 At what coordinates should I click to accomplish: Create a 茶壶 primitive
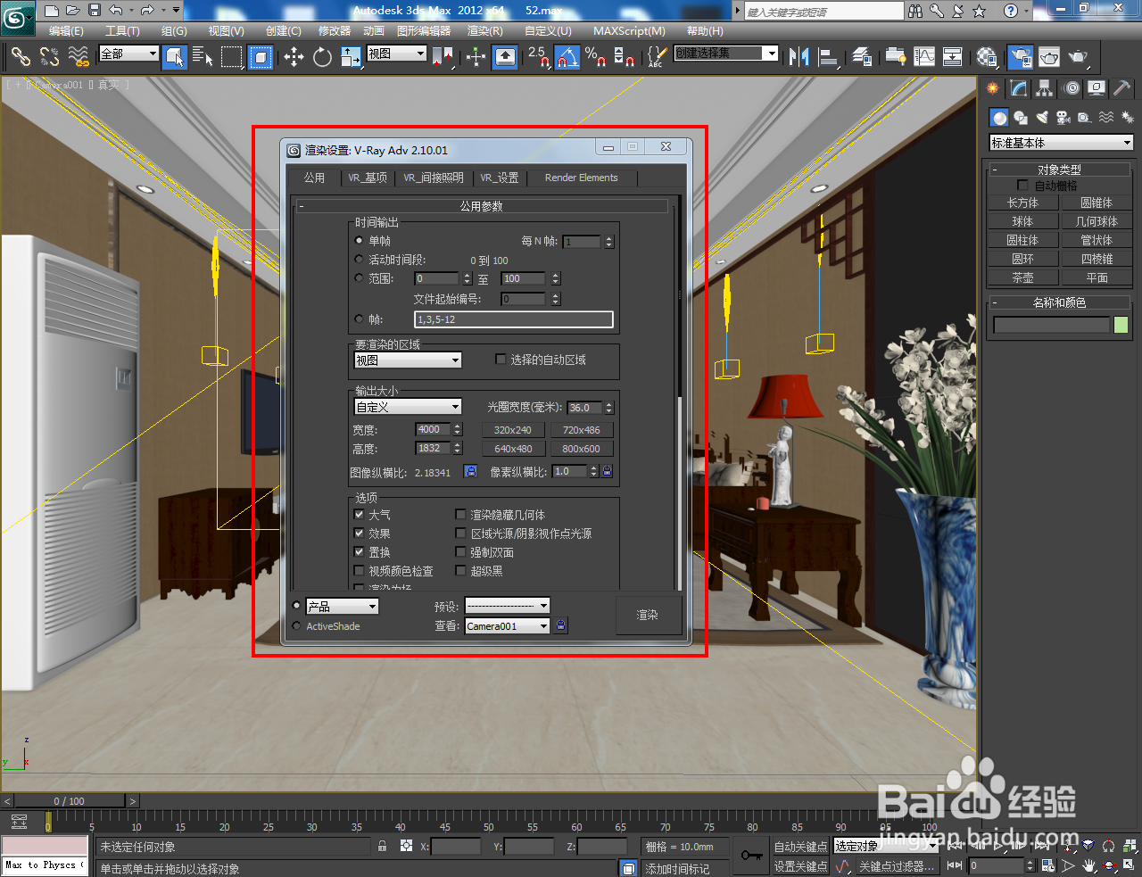click(x=1022, y=277)
